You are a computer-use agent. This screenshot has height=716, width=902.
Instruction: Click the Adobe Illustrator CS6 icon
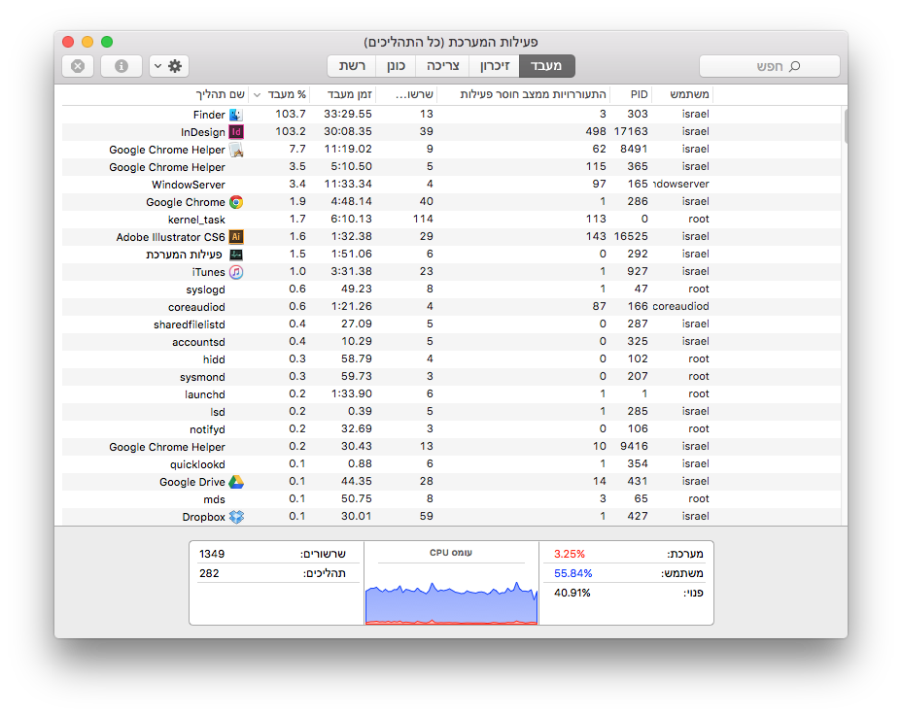coord(236,237)
